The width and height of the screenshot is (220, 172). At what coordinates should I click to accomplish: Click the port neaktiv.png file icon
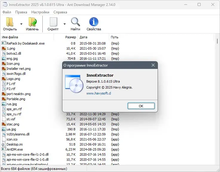(4, 94)
